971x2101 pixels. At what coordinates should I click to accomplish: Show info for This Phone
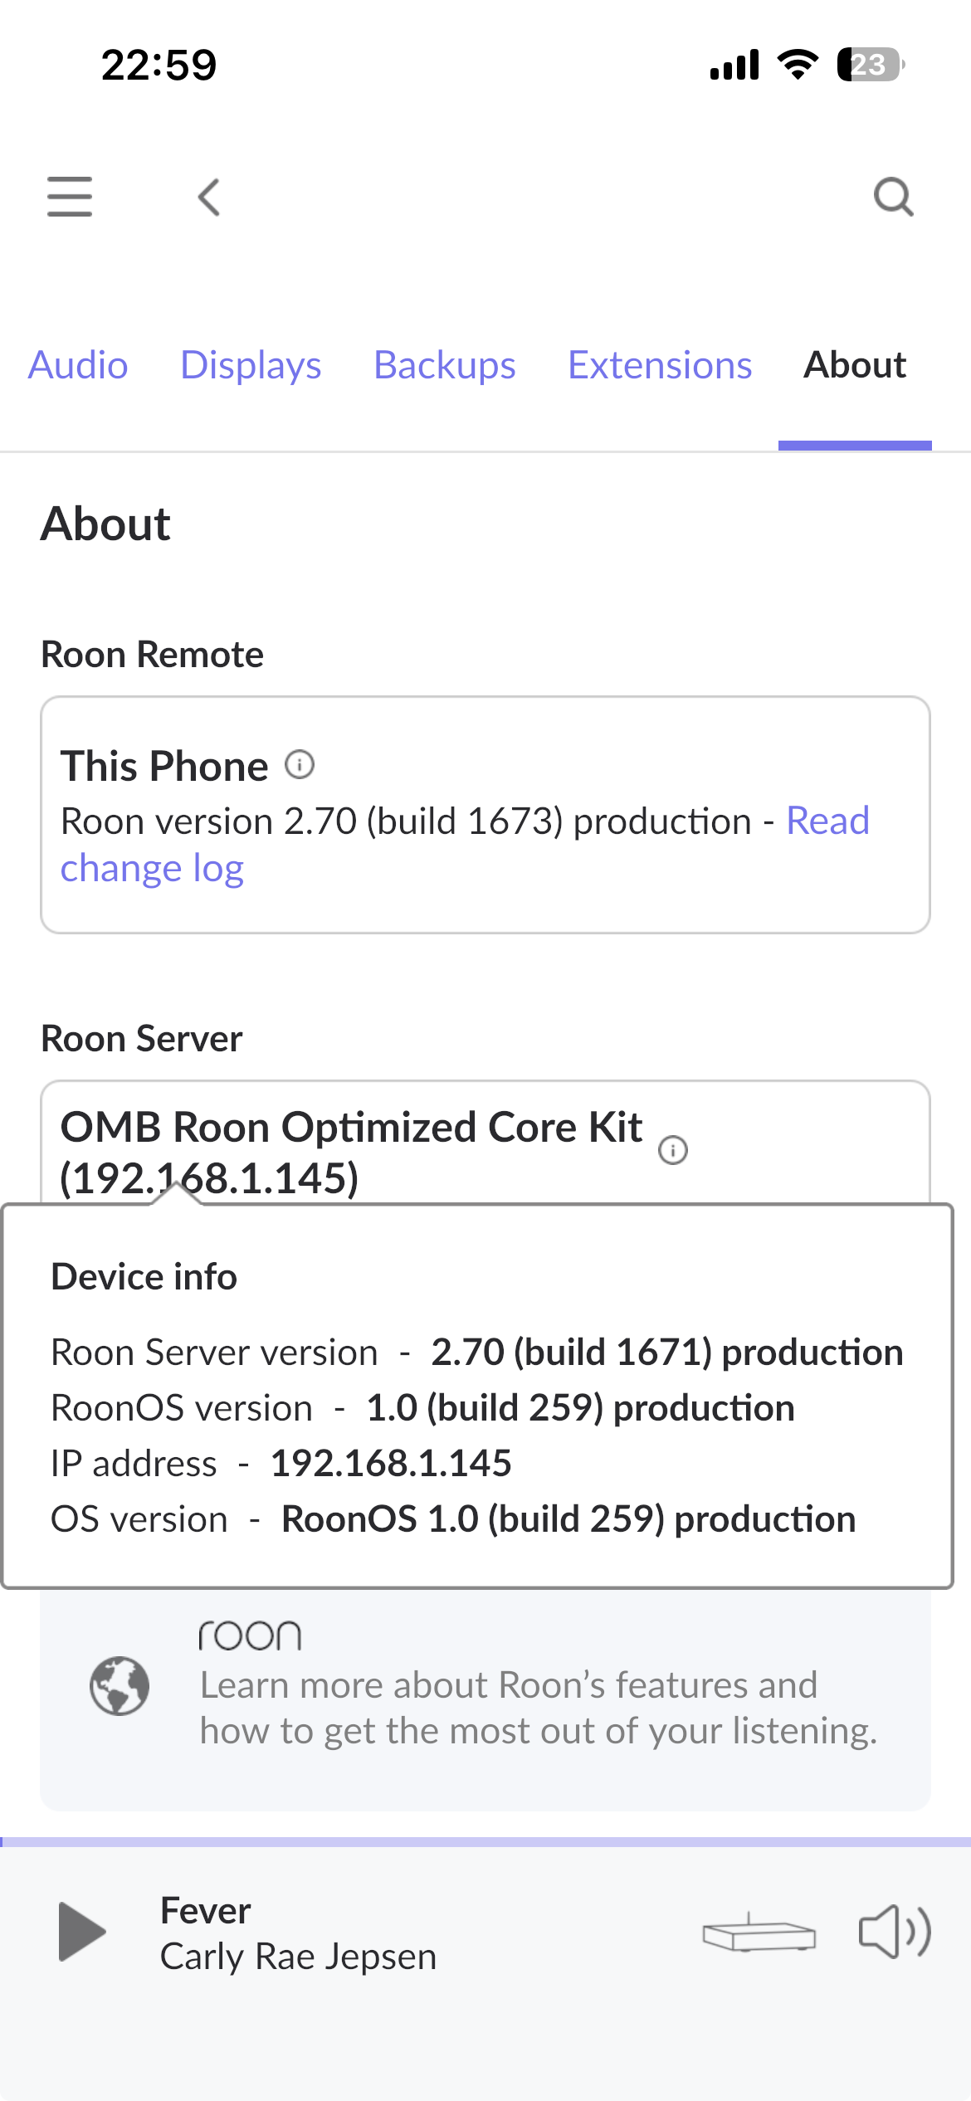click(300, 764)
